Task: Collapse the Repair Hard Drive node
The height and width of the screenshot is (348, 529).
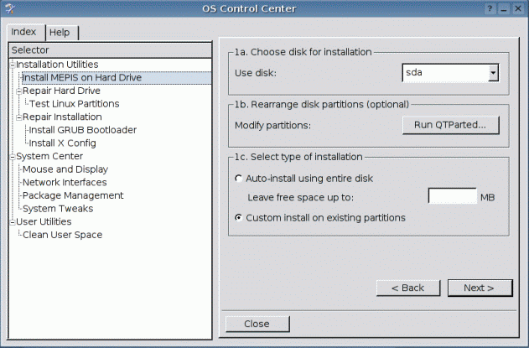Action: [x=19, y=91]
